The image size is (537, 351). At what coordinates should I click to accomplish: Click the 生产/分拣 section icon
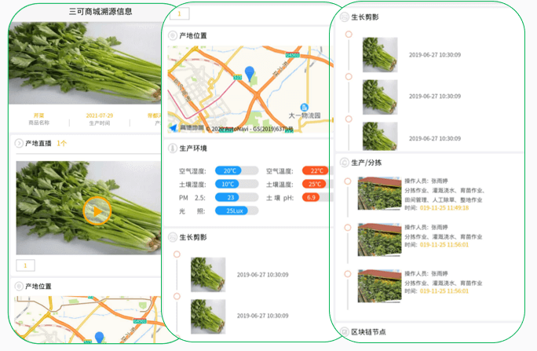(345, 163)
